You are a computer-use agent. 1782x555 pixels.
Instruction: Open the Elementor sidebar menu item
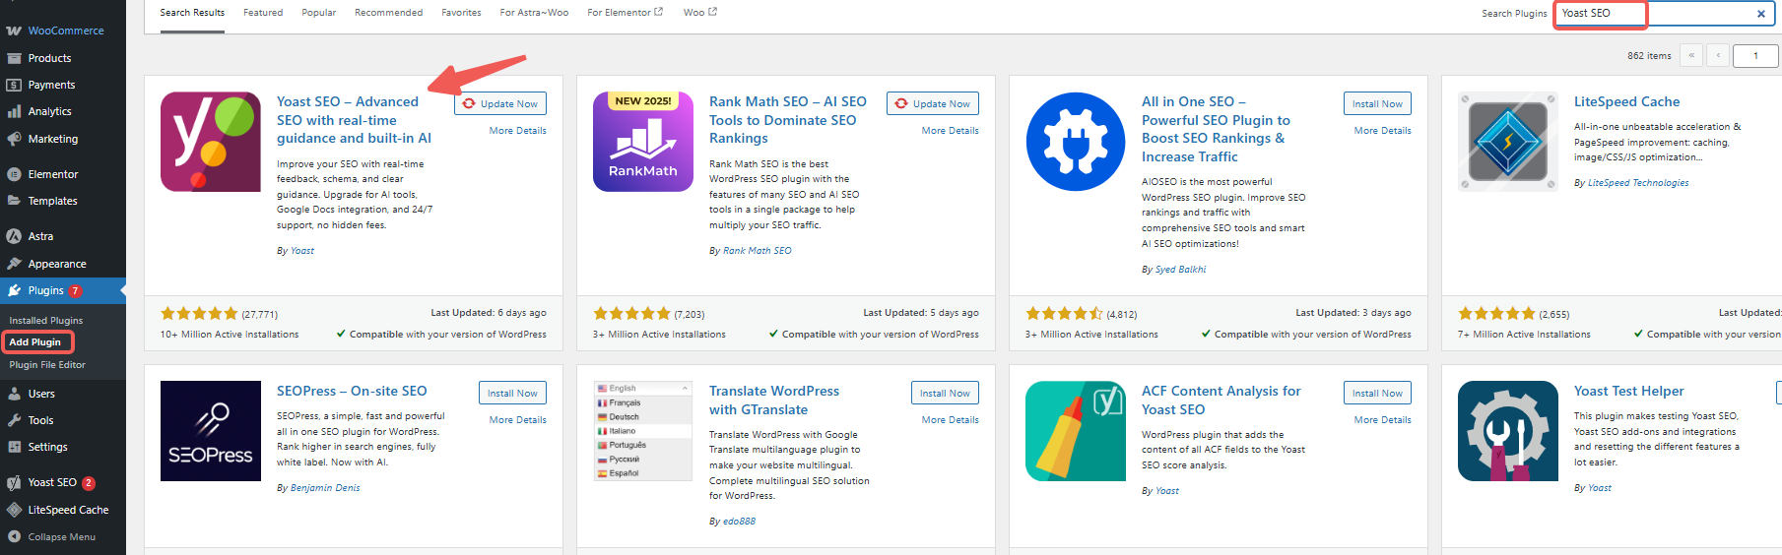(53, 174)
